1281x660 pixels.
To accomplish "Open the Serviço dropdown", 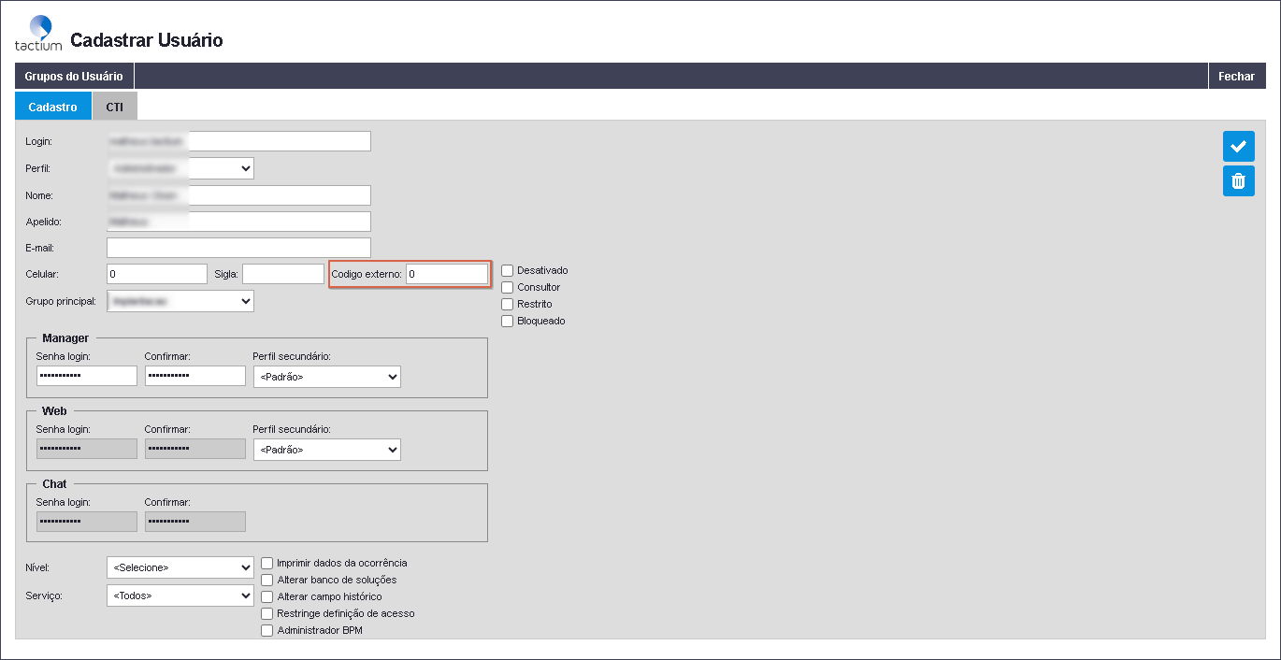I will (180, 595).
